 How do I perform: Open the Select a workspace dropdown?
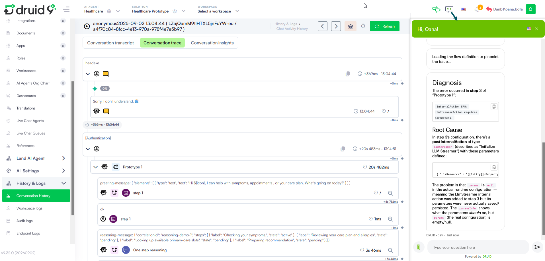coord(218,11)
